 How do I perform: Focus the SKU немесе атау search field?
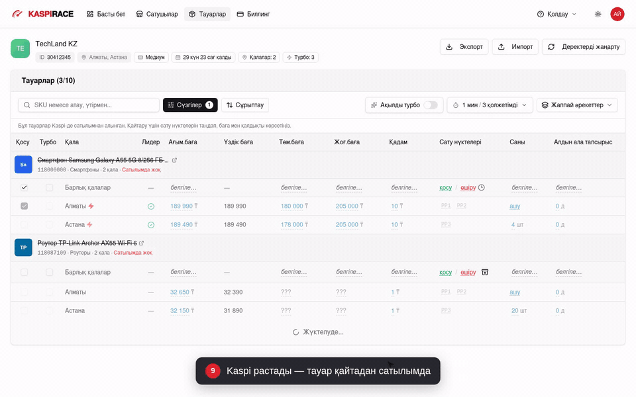89,105
